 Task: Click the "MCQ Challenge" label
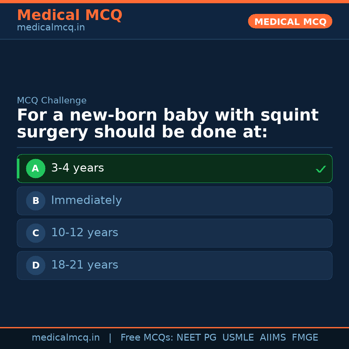tap(52, 101)
